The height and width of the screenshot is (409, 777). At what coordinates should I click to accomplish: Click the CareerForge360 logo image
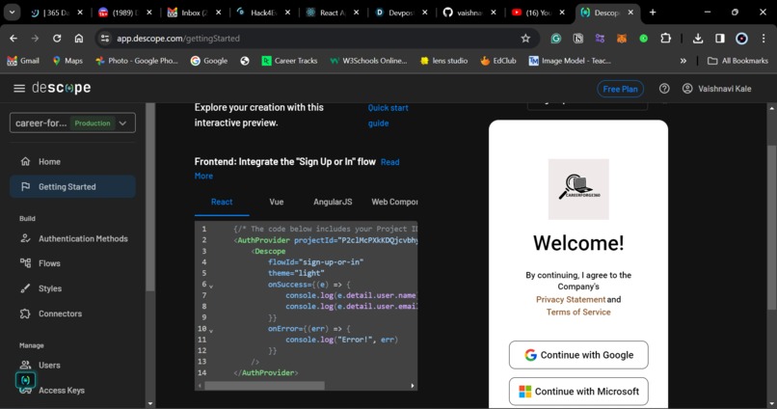click(578, 189)
